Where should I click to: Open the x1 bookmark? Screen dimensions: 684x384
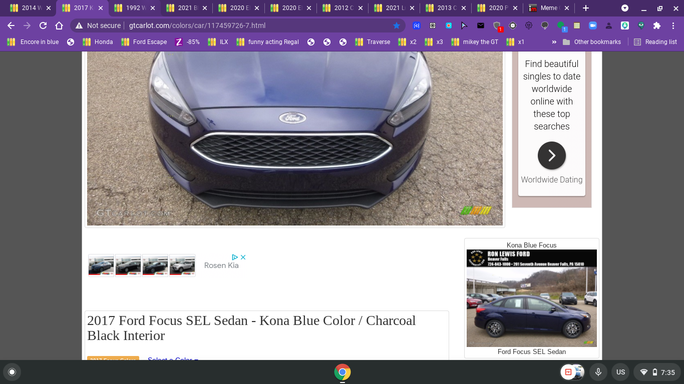[515, 42]
